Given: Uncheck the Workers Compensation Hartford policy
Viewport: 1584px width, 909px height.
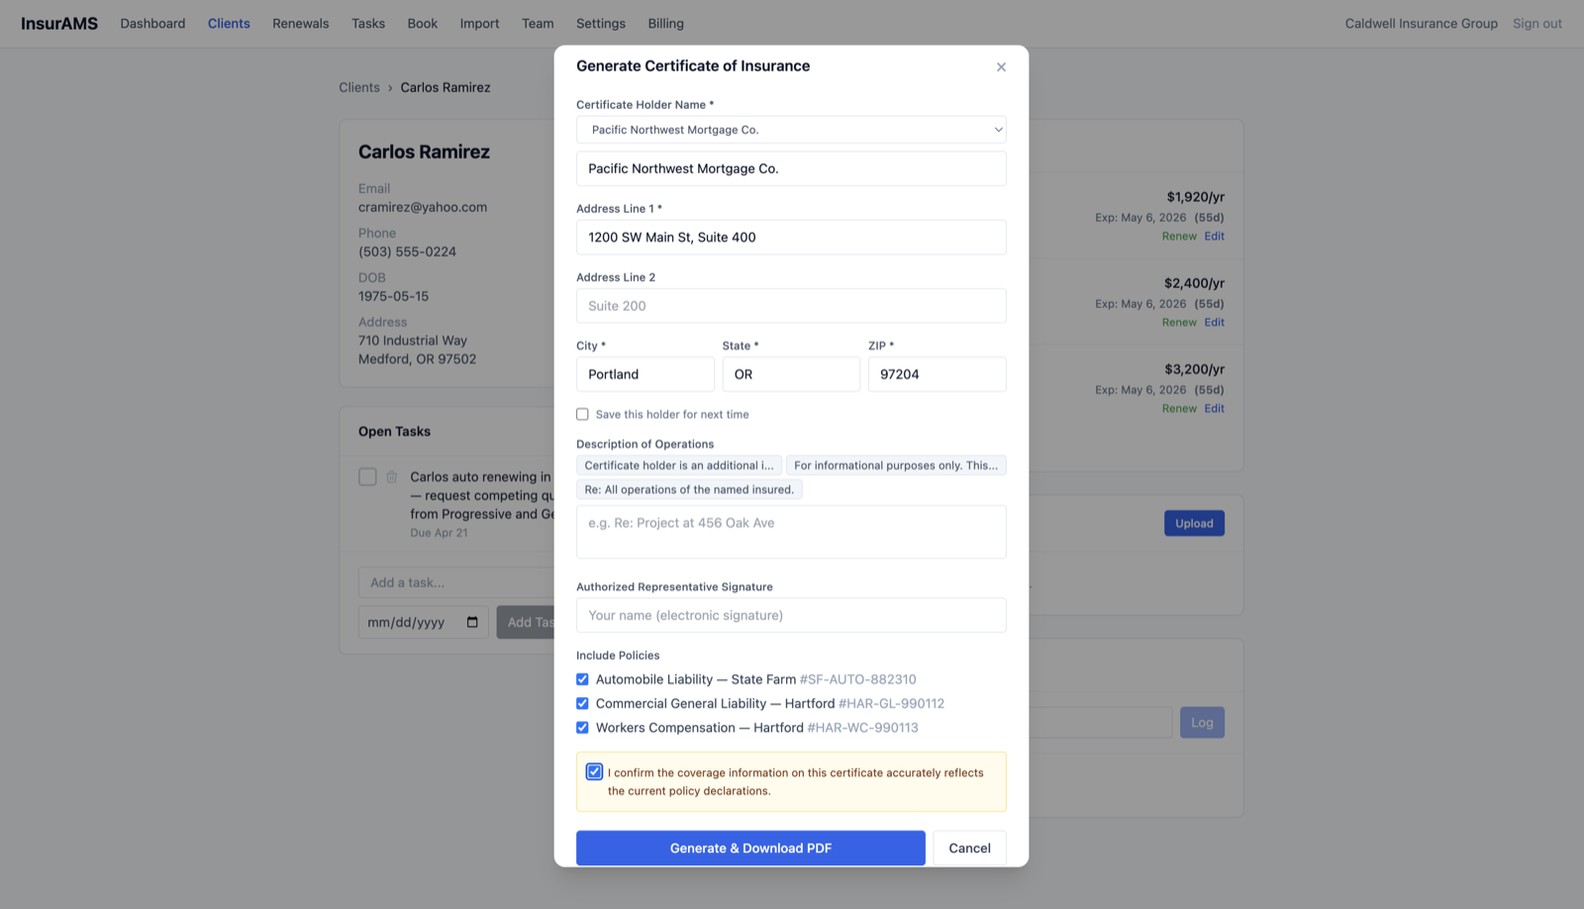Looking at the screenshot, I should [x=583, y=727].
